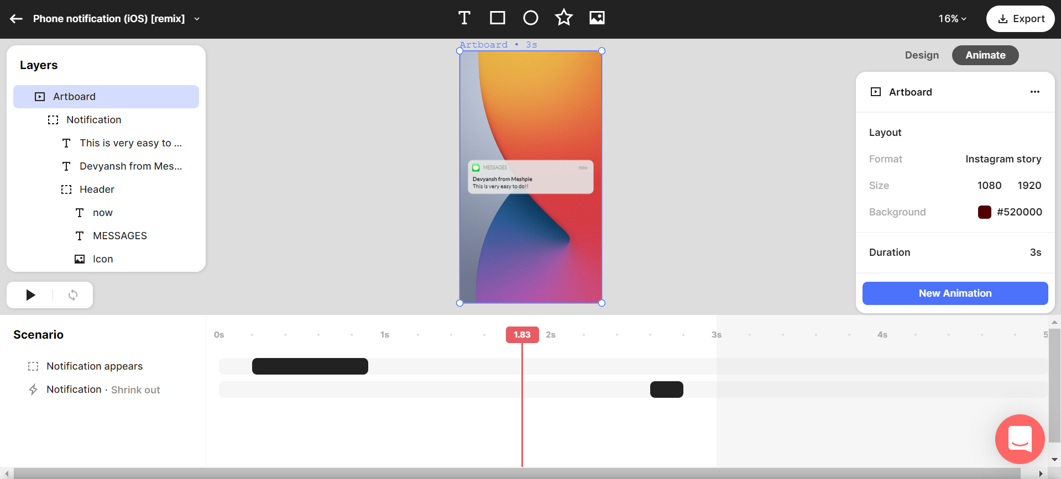Click the Icon layer's image icon
The width and height of the screenshot is (1061, 479).
80,259
